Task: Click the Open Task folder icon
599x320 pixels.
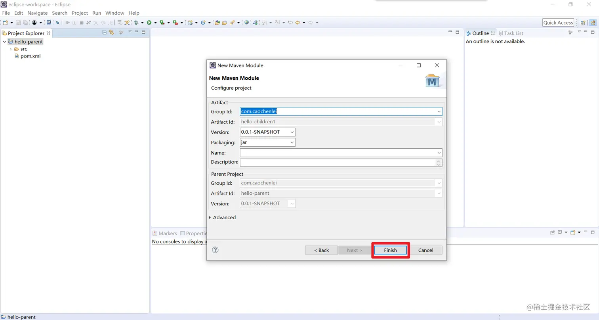Action: pos(224,23)
